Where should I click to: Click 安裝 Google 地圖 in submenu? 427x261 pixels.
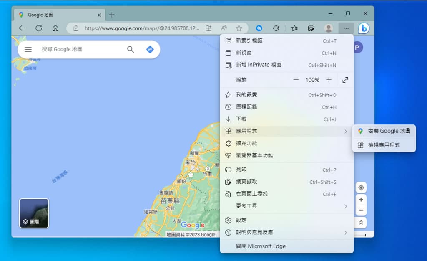click(384, 131)
